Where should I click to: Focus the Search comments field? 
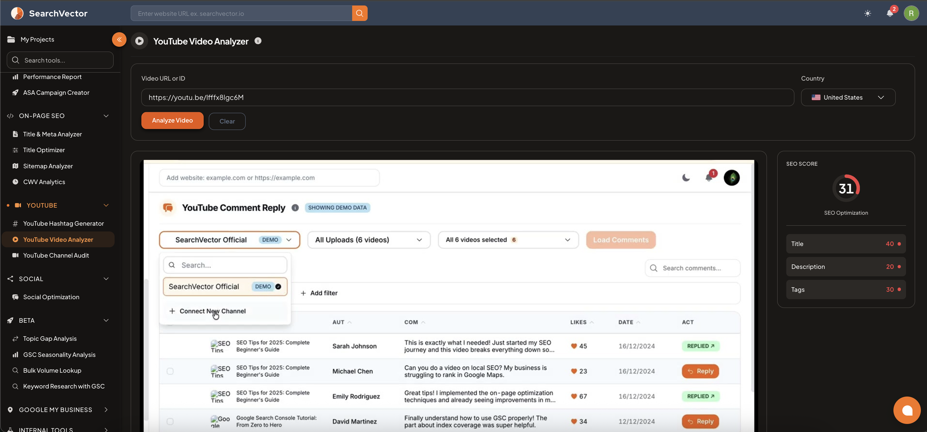692,268
